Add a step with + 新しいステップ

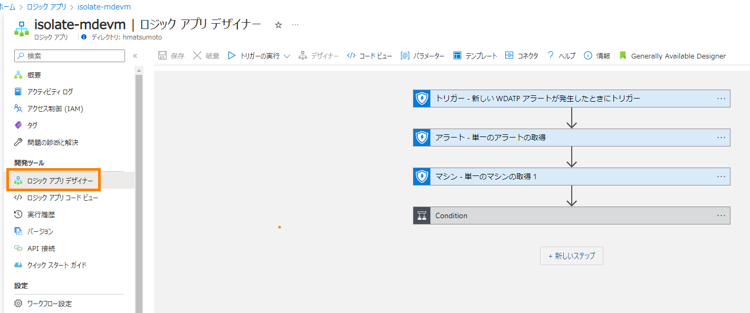572,256
